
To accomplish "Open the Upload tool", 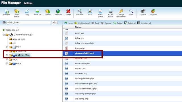I will (x=47, y=12).
